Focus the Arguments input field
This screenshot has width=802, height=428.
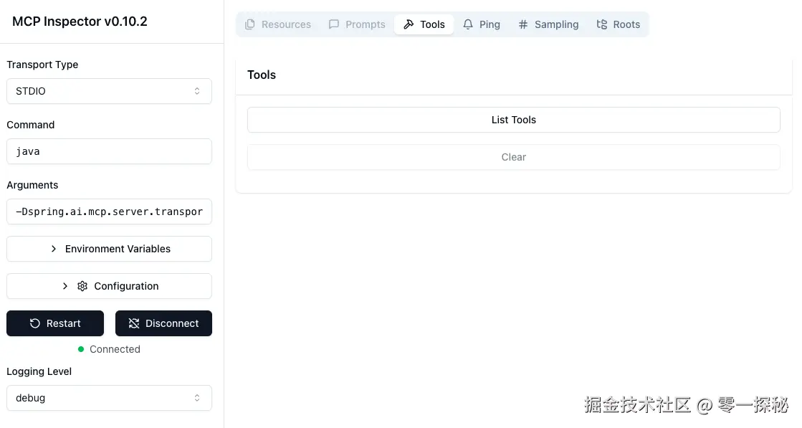tap(109, 211)
